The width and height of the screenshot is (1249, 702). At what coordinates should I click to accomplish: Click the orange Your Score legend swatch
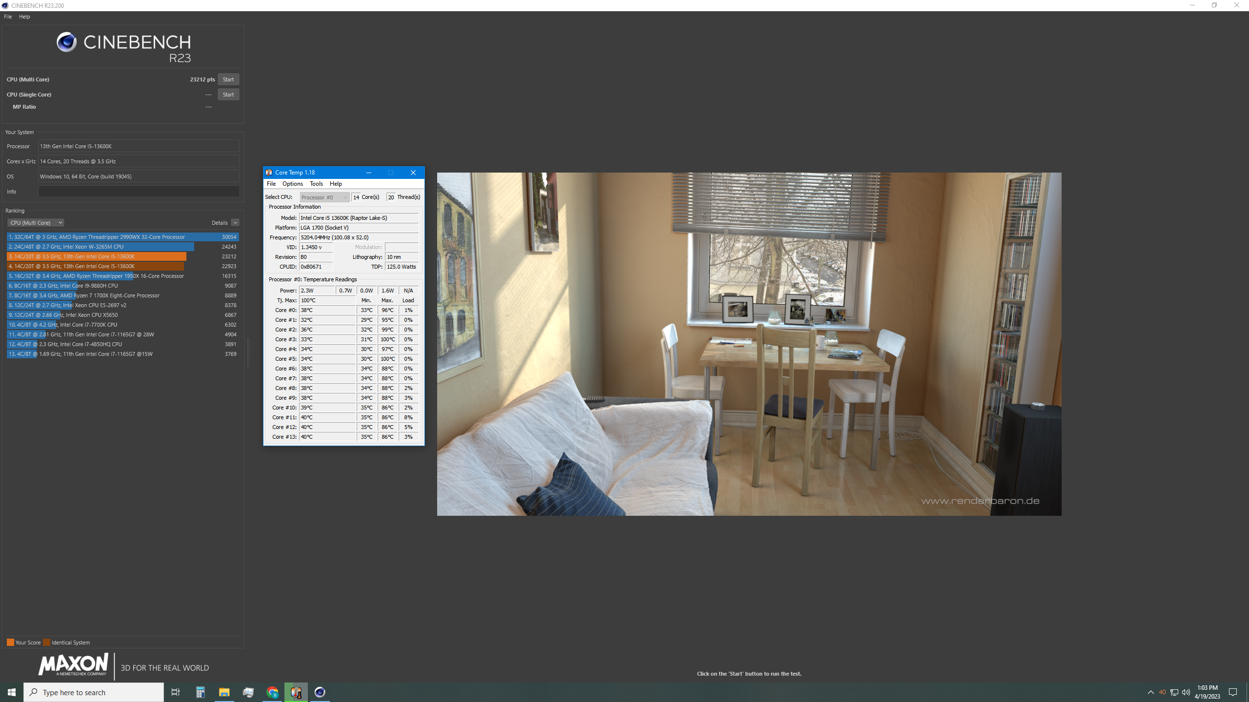tap(10, 643)
